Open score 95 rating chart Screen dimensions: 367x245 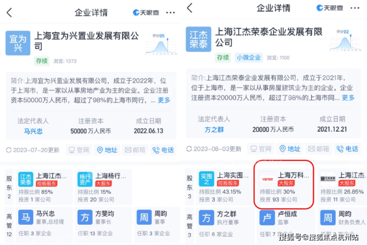pyautogui.click(x=161, y=44)
